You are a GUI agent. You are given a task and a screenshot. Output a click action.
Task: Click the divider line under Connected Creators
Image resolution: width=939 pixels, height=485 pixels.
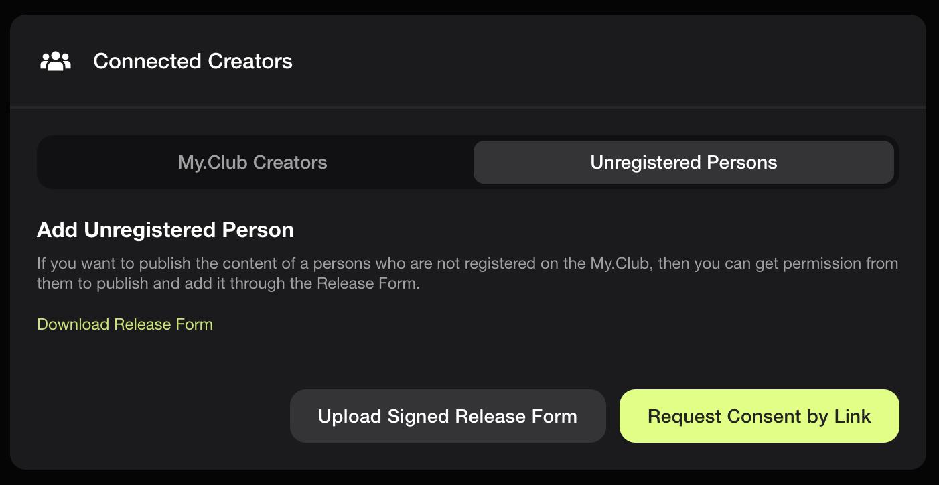click(467, 107)
